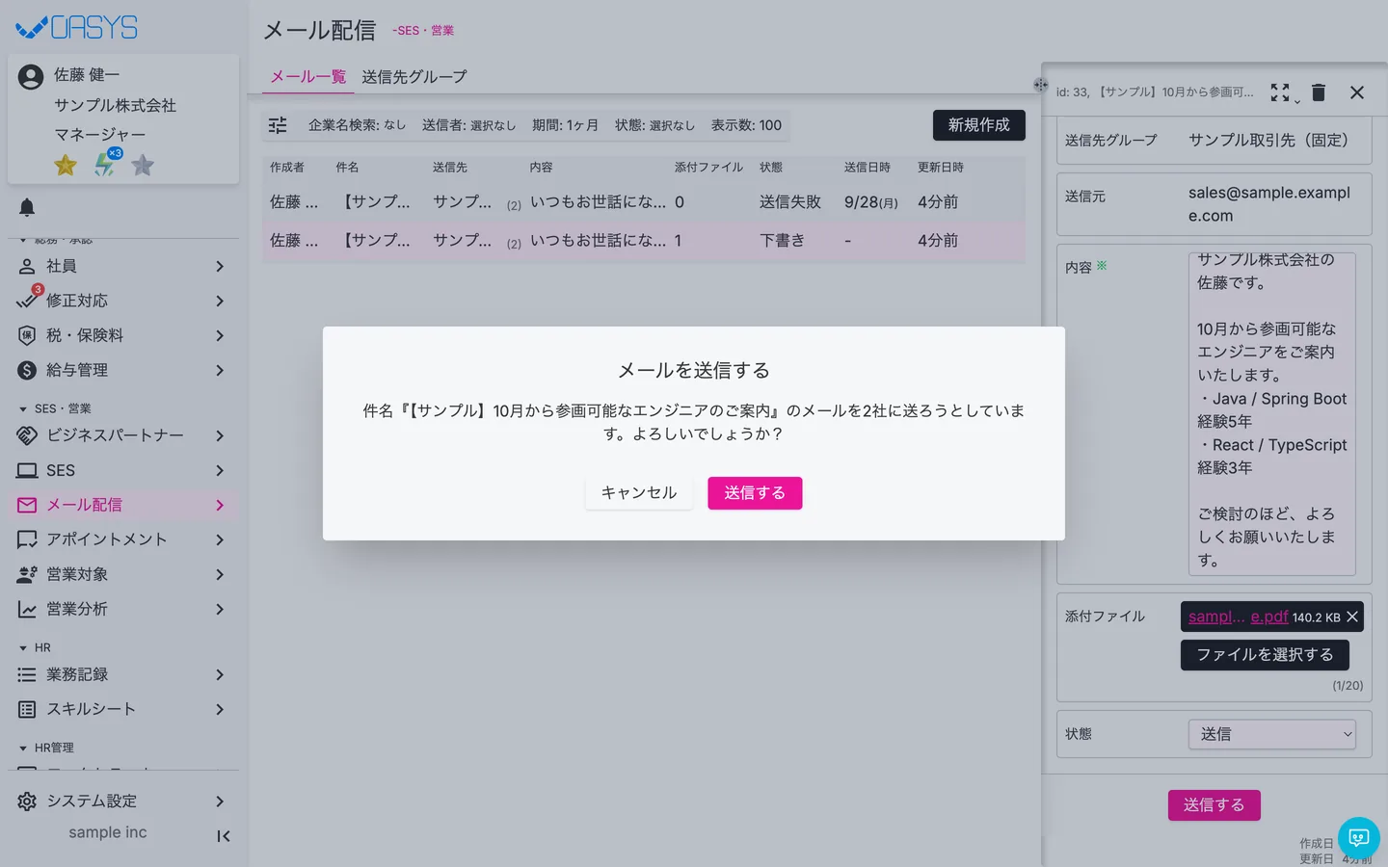Confirm sending with the pink 送信する dialog button
The image size is (1388, 867).
click(x=755, y=493)
